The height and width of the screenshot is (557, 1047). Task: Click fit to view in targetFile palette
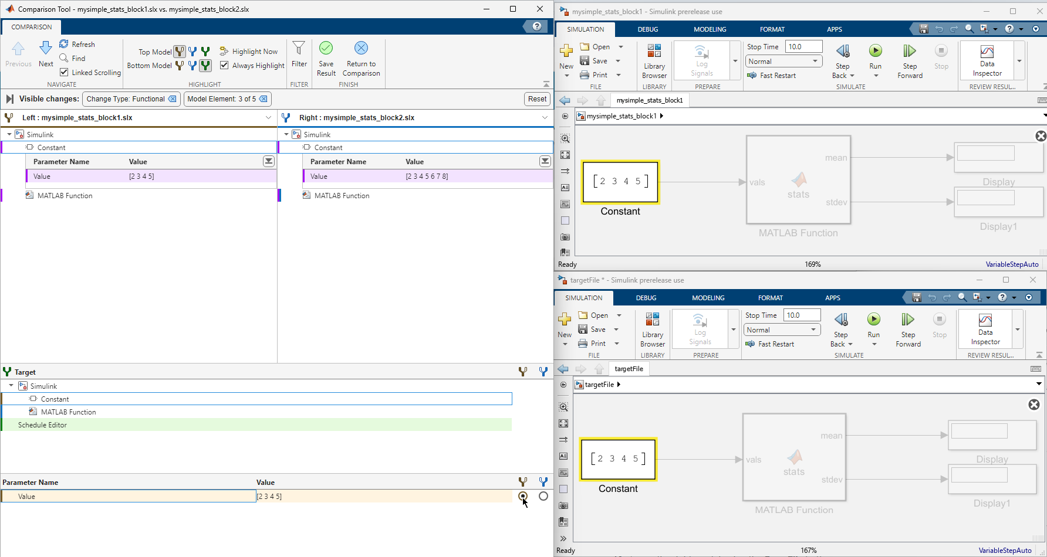563,423
